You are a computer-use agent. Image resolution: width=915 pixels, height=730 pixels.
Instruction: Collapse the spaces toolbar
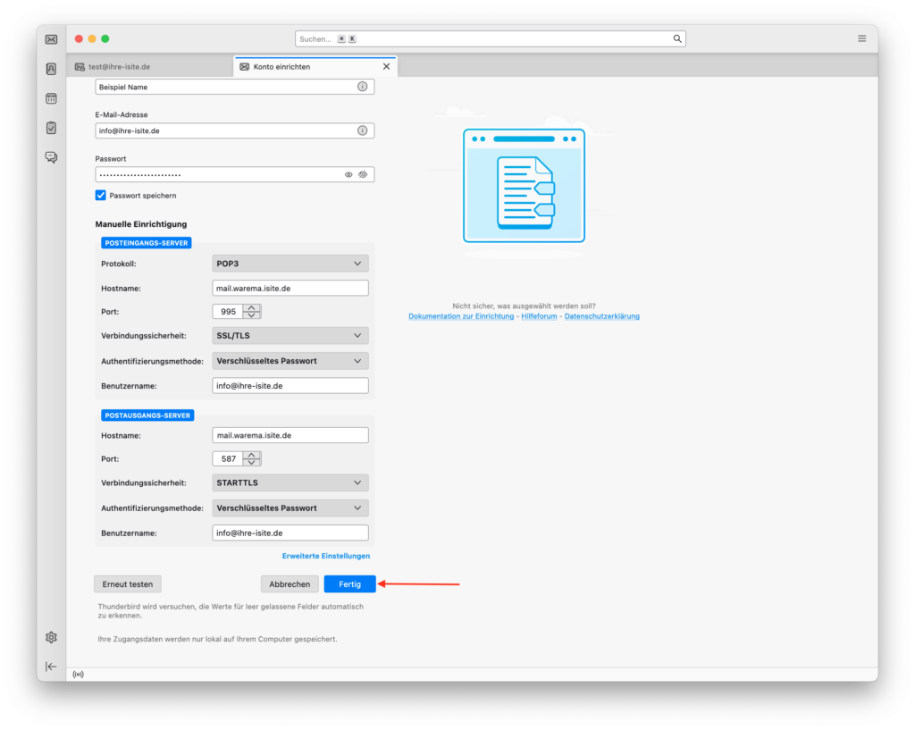tap(51, 667)
